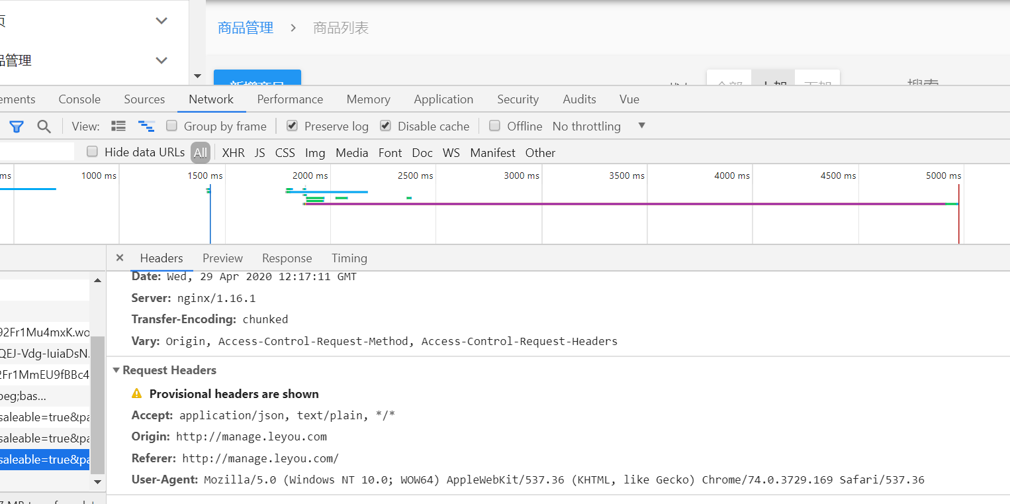Select the All filter type

(201, 152)
